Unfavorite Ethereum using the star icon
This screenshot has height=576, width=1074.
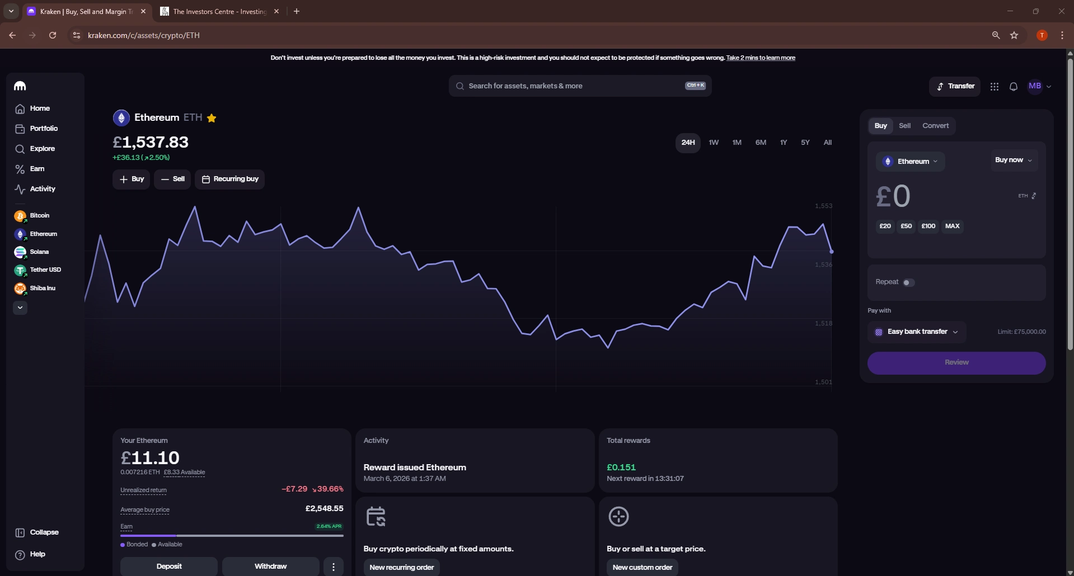(x=212, y=118)
